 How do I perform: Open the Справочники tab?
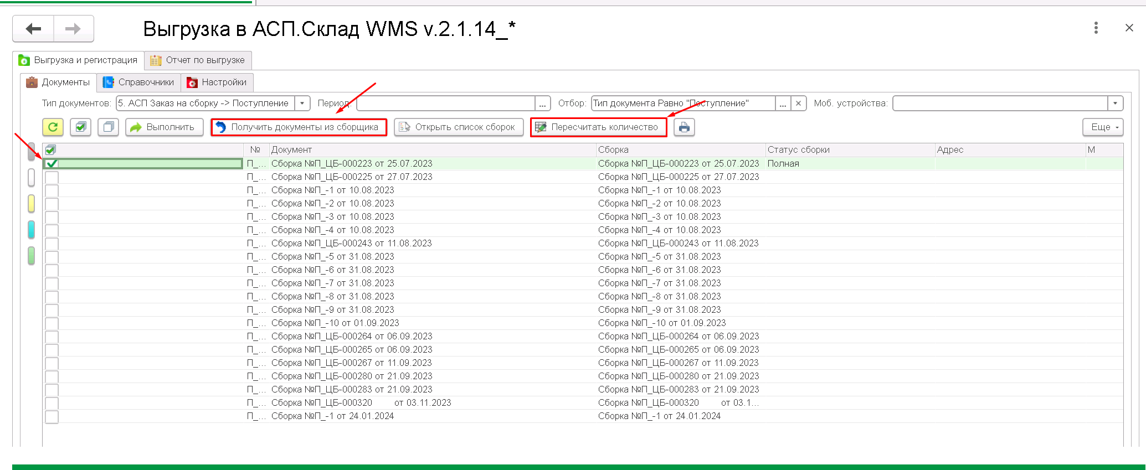[138, 82]
